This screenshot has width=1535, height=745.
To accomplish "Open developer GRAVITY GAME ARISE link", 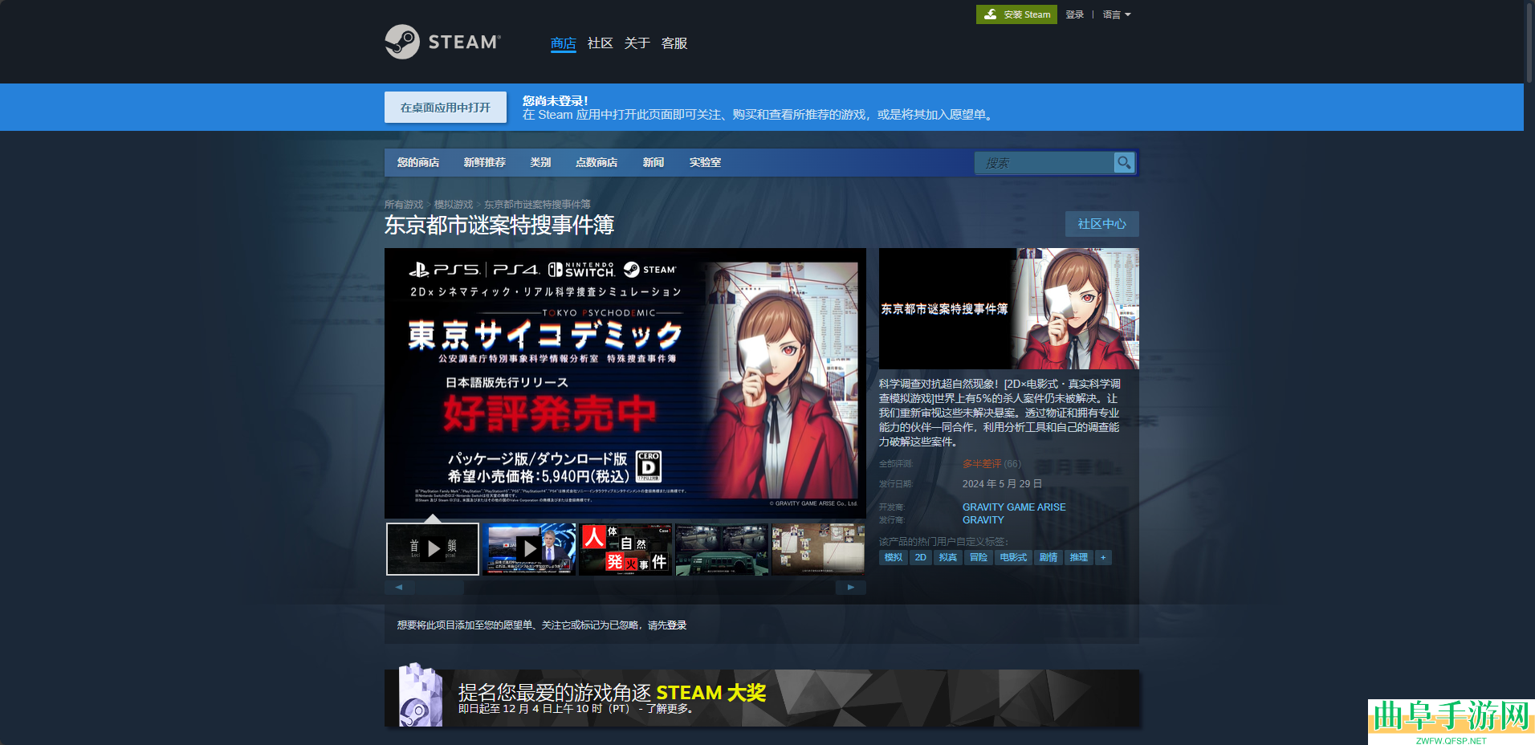I will [1014, 507].
